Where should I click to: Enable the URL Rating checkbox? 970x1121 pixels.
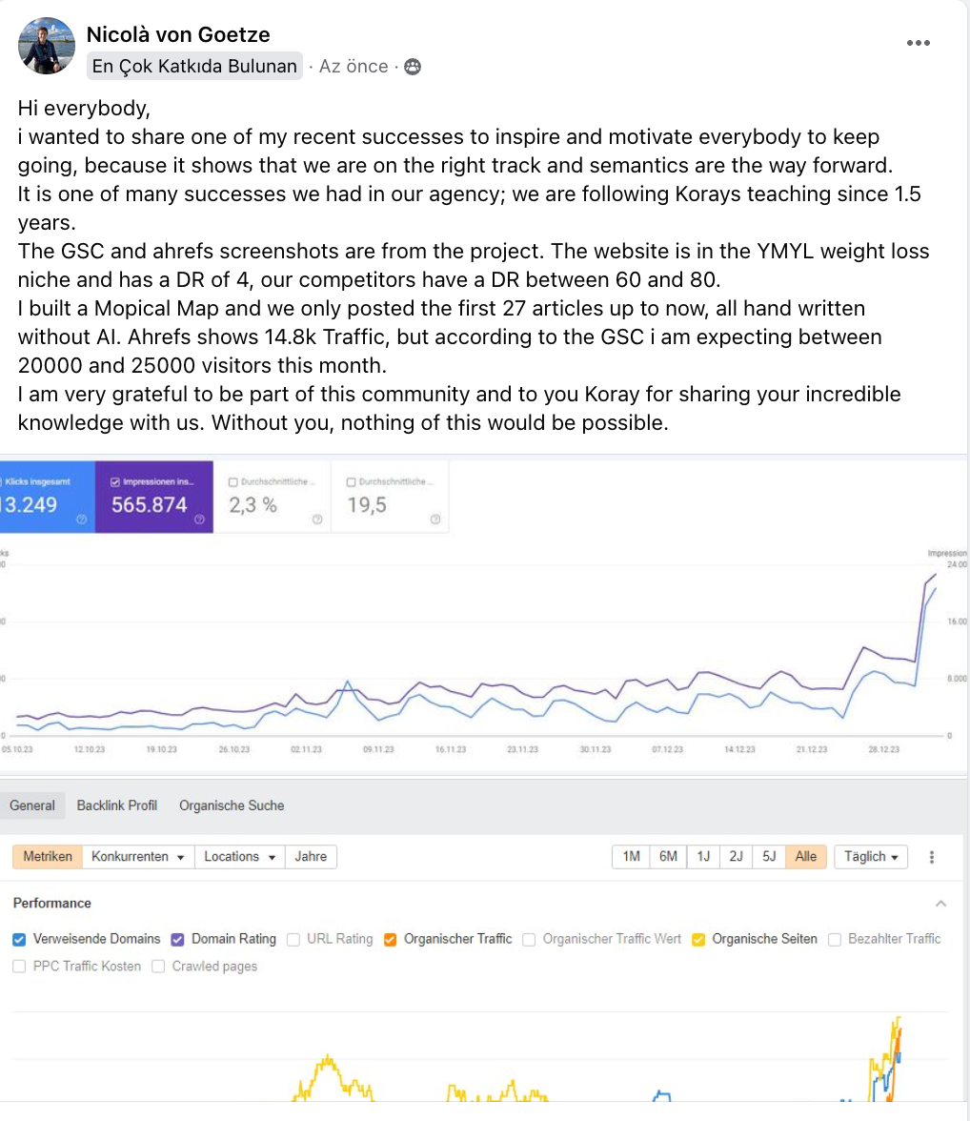point(293,939)
